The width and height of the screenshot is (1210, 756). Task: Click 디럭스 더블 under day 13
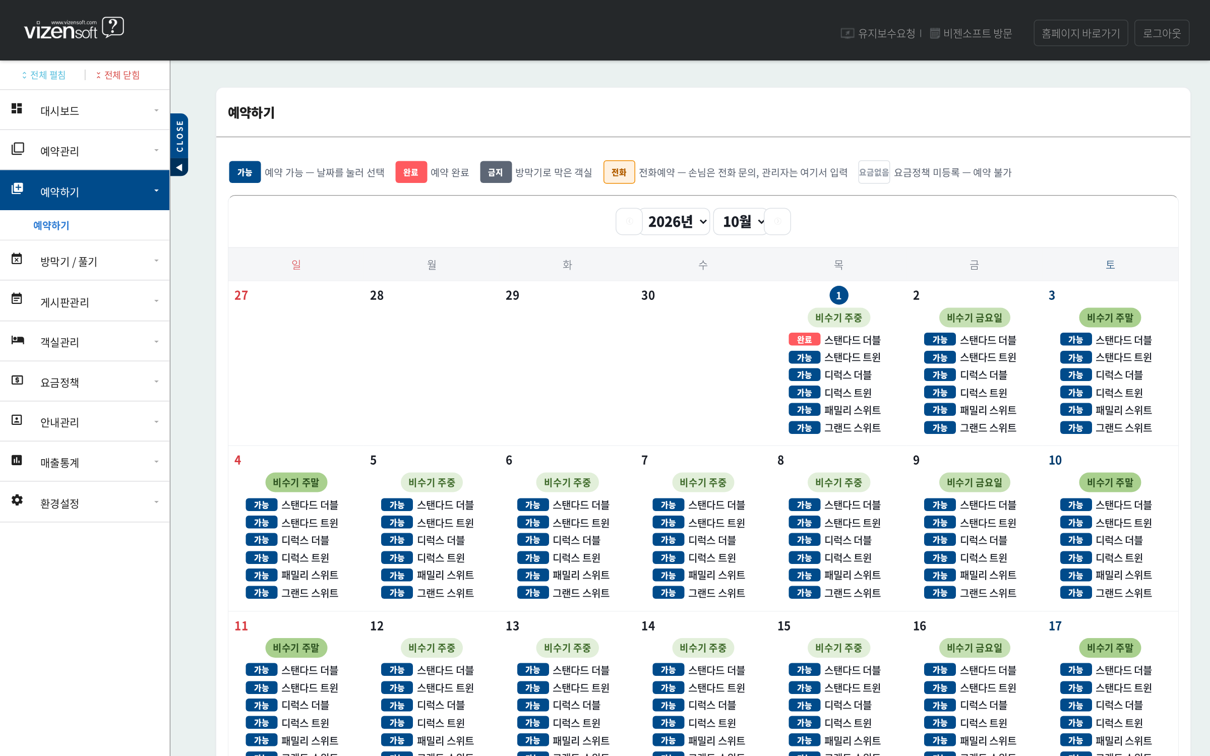(576, 705)
